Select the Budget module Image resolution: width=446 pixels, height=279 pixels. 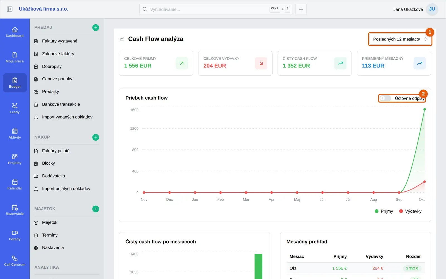(x=15, y=83)
